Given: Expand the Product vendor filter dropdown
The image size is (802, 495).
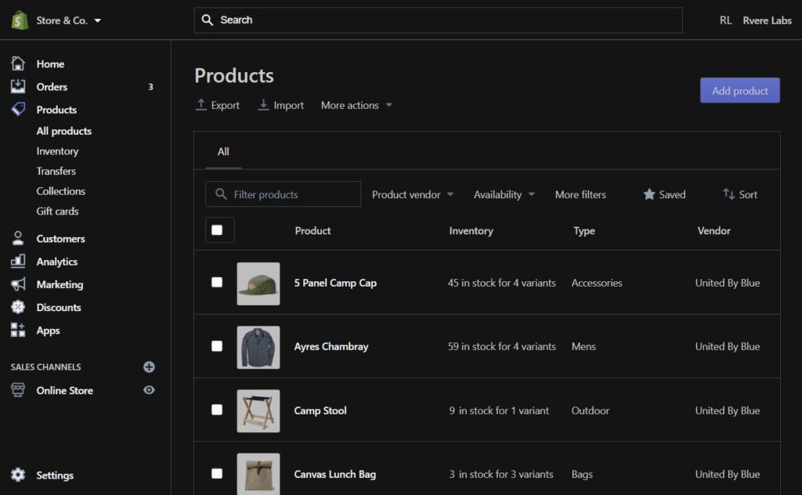Looking at the screenshot, I should tap(412, 194).
